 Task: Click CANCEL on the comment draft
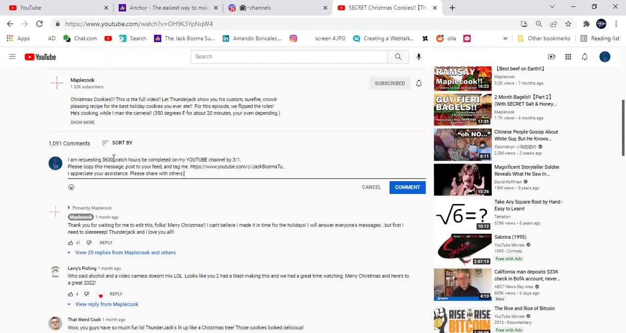click(x=371, y=187)
